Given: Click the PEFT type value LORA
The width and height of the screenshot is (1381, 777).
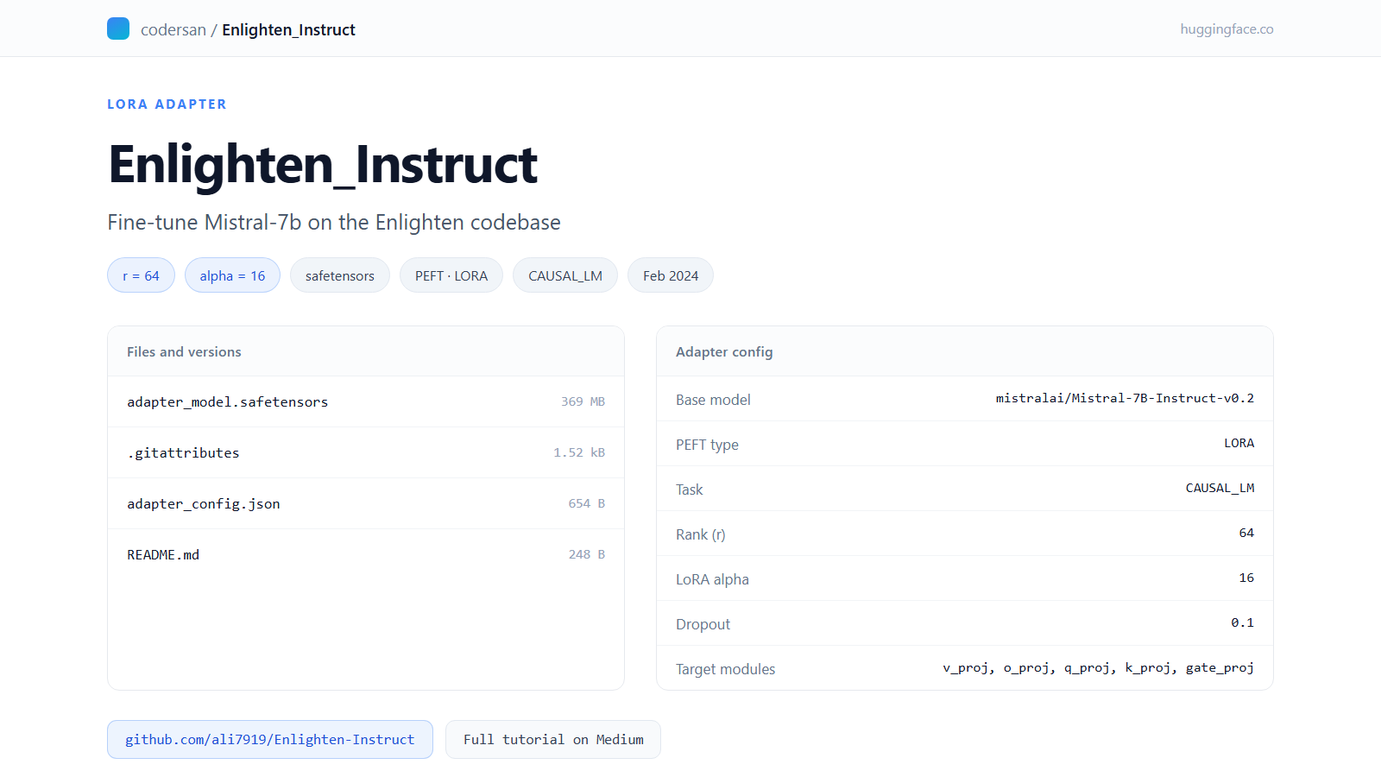Looking at the screenshot, I should click(1239, 443).
